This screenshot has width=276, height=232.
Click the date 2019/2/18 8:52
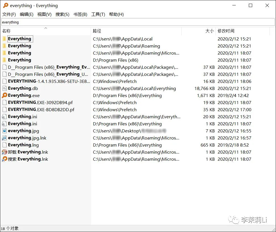[x=233, y=145]
